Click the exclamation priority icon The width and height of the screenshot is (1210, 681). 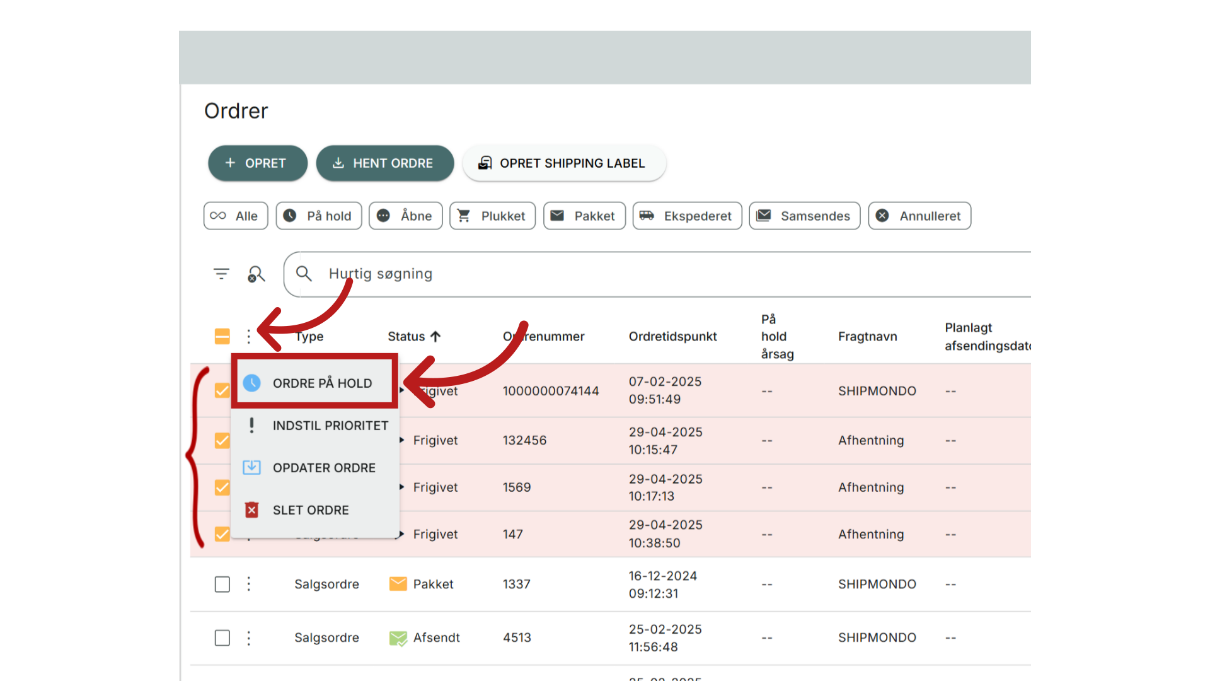pos(251,425)
